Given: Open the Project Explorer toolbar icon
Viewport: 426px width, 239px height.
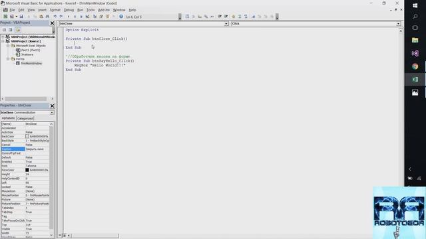Looking at the screenshot, I should click(95, 17).
